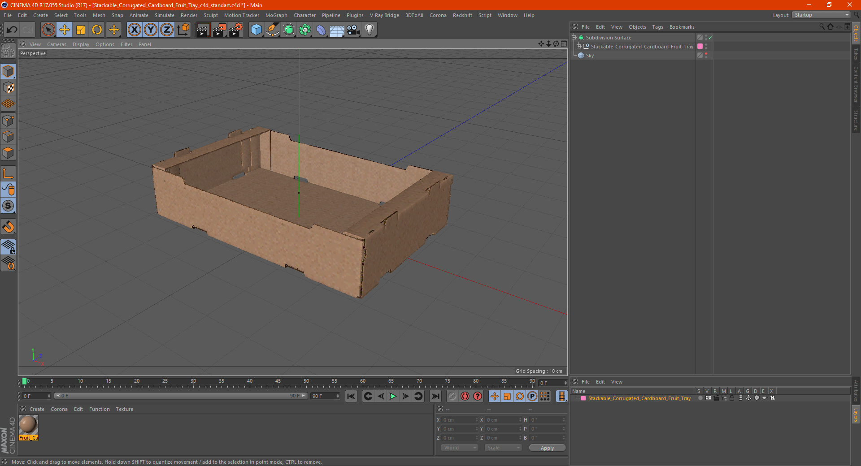
Task: Open the Mesh menu
Action: click(x=99, y=15)
